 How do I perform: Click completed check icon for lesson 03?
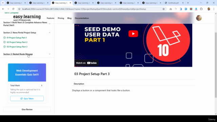point(4,47)
